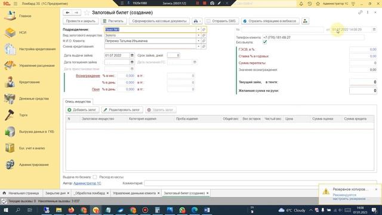Open Бух. учет и анализ section
Image resolution: width=382 pixels, height=215 pixels.
[x=32, y=148]
